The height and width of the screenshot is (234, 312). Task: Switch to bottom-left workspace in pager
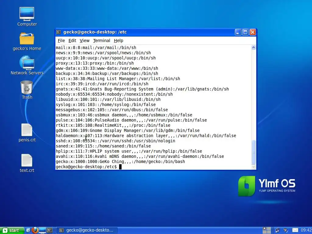[x=265, y=232]
